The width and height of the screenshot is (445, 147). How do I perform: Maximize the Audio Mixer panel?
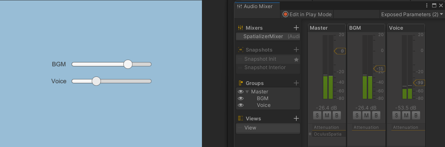pyautogui.click(x=434, y=5)
